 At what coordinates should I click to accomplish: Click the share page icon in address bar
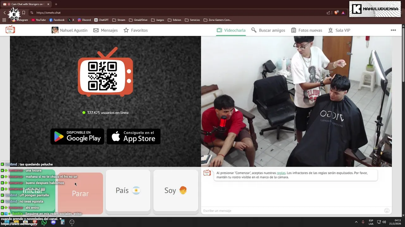[328, 13]
